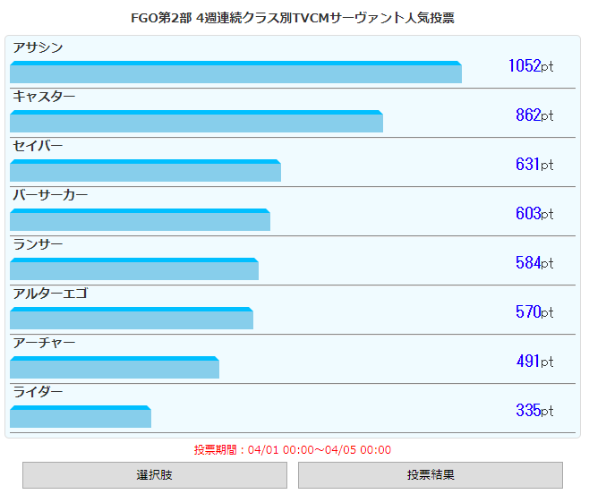
Task: Click the ライダー result bar
Action: (x=81, y=417)
